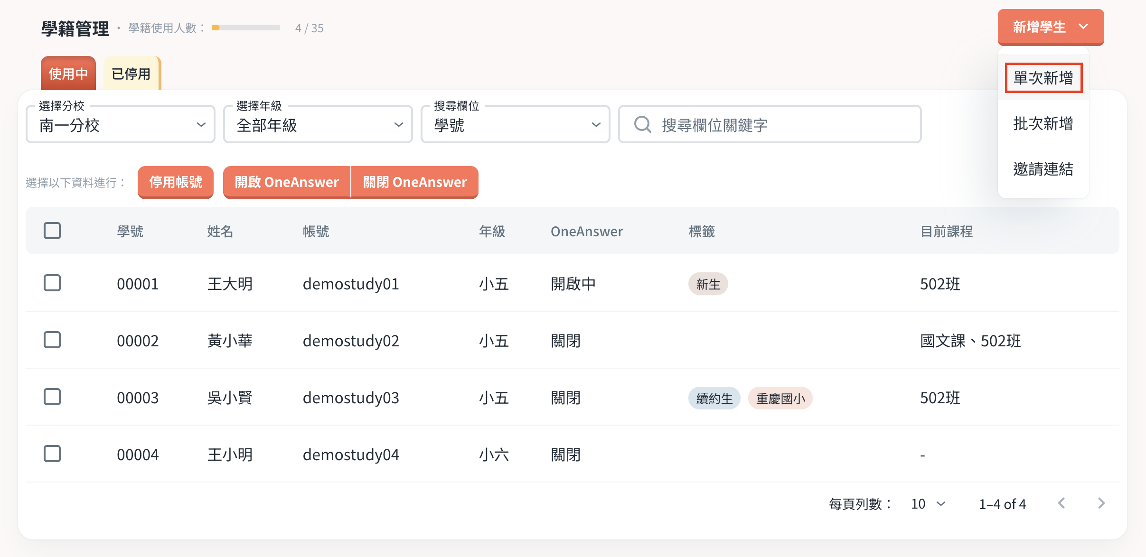Click the 停用帳號 button
The image size is (1146, 557).
(x=176, y=182)
